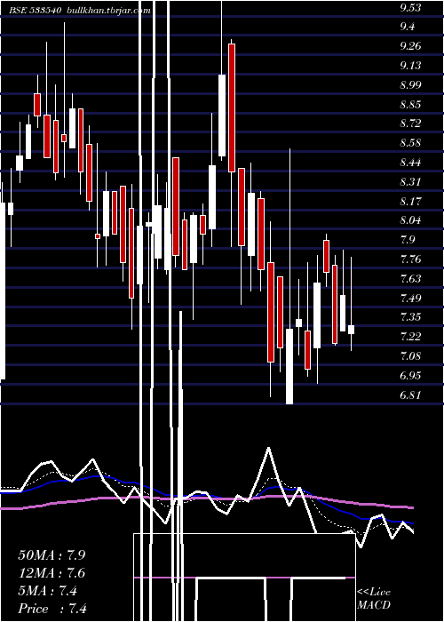Click the 7.49 price axis label
The image size is (444, 622).
(x=410, y=298)
